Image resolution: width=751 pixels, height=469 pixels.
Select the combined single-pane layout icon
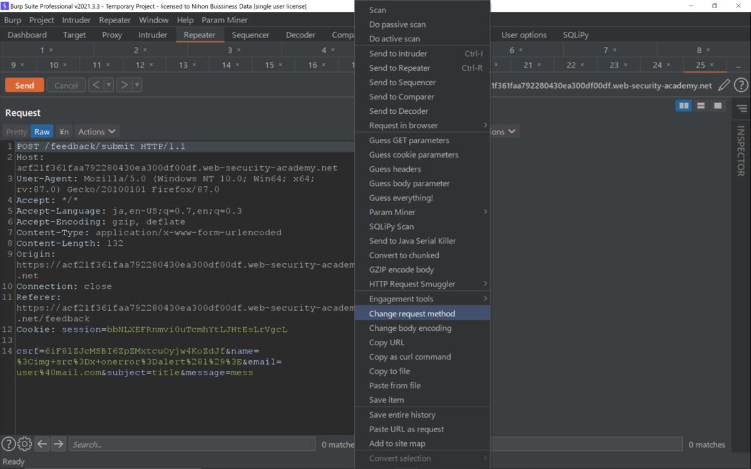point(718,106)
